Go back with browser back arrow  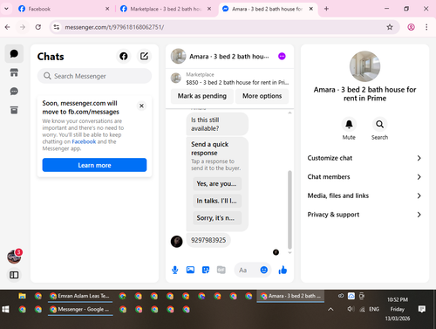pyautogui.click(x=8, y=27)
